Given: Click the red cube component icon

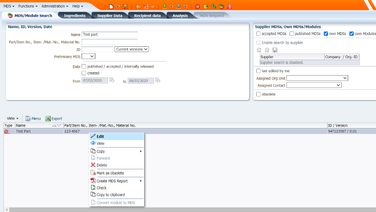Looking at the screenshot, I should 198,7.
